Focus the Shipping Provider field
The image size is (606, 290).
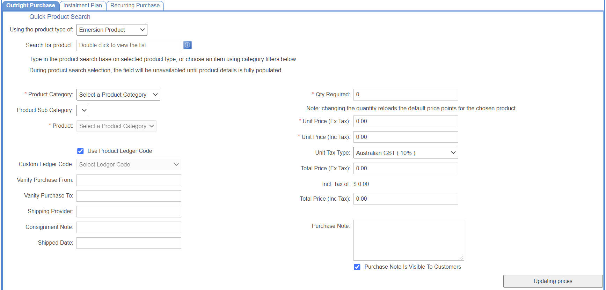coord(129,212)
